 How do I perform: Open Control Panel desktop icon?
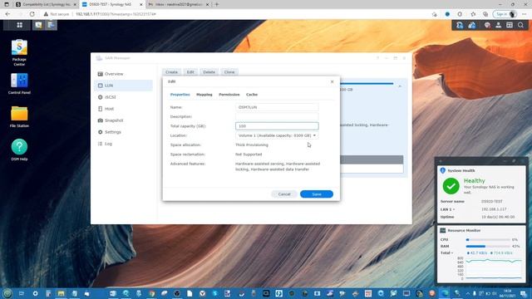click(x=19, y=83)
